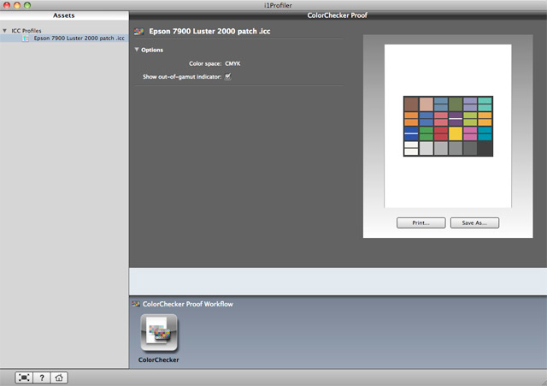The image size is (547, 386).
Task: Click dark olive green patch in chart
Action: (x=456, y=104)
